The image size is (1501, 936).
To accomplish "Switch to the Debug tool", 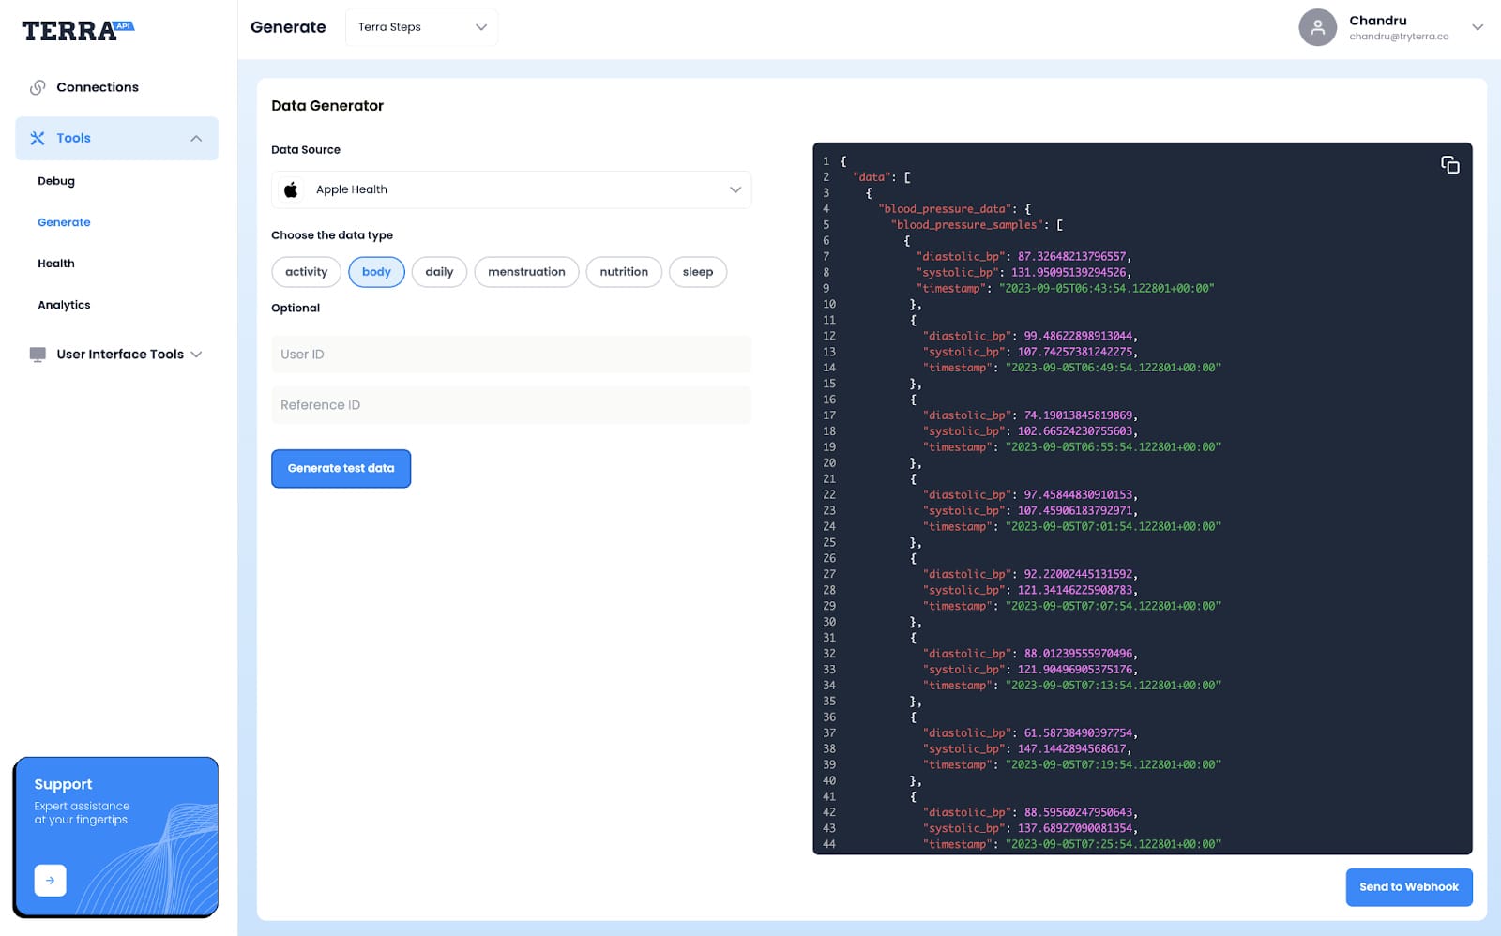I will pyautogui.click(x=56, y=181).
